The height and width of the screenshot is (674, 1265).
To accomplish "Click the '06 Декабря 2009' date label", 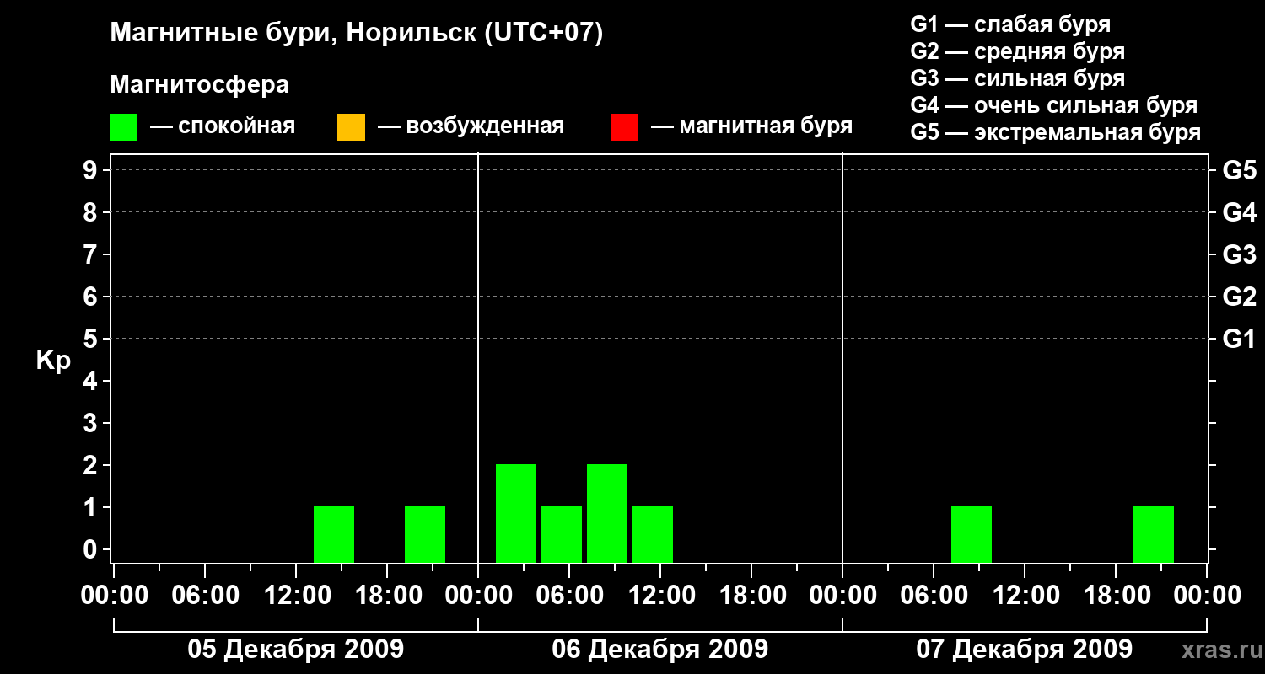I will pyautogui.click(x=660, y=649).
